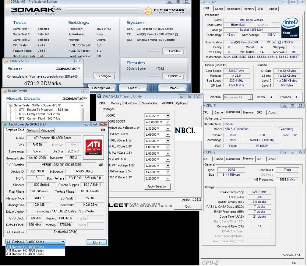Collapse the Game Tests tree node
Screen dimensions: 307x266
tap(11, 105)
